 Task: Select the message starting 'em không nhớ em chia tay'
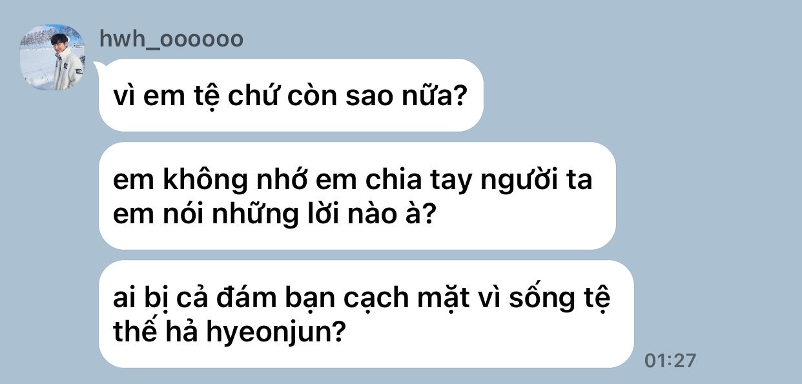tap(357, 196)
